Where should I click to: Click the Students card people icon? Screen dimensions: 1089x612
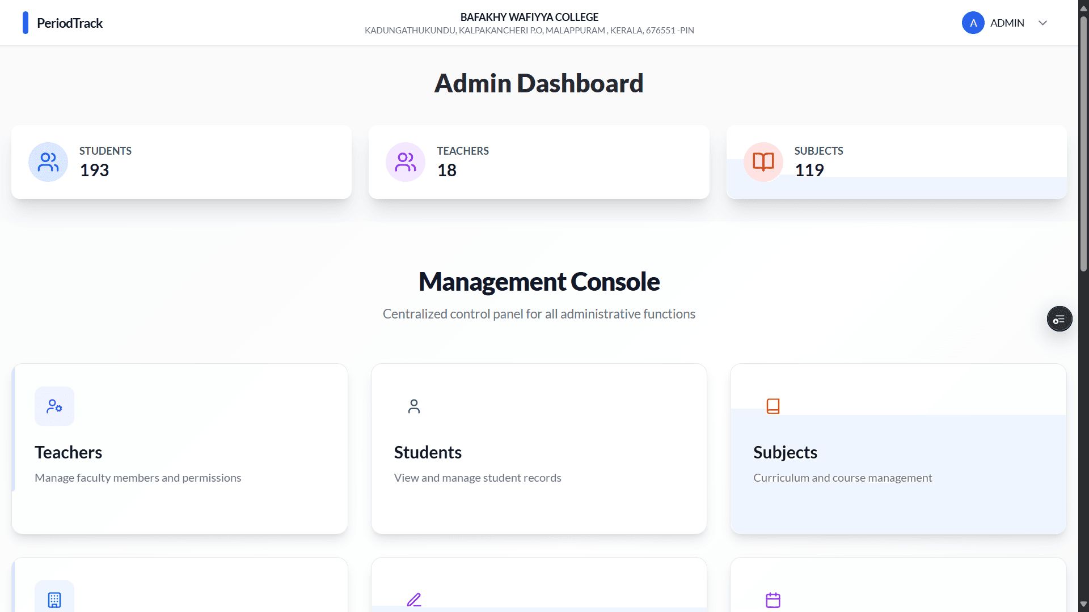[48, 161]
